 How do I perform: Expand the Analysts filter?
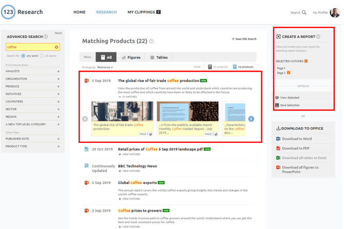[x=59, y=71]
